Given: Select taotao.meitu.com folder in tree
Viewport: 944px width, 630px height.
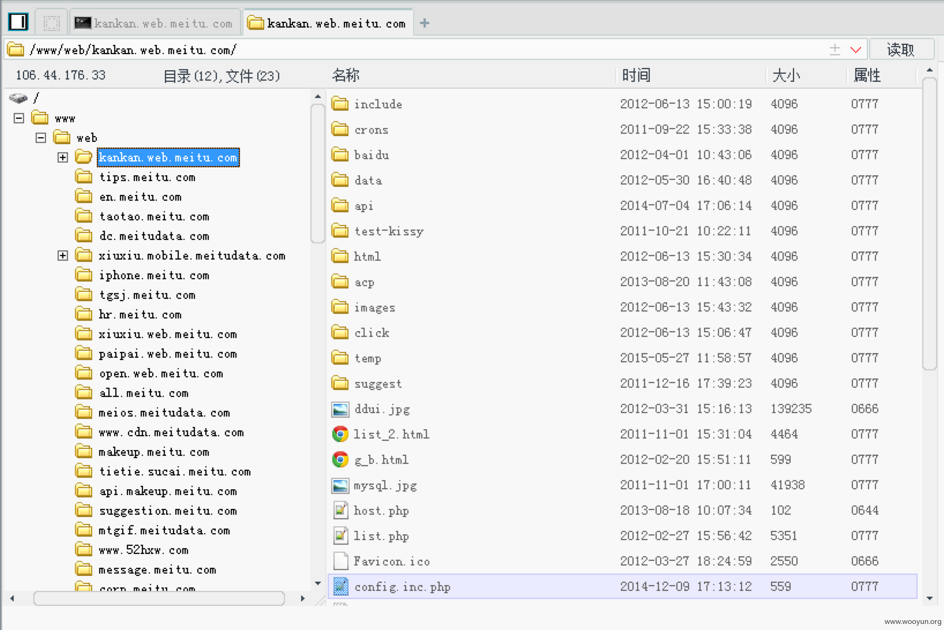Looking at the screenshot, I should pyautogui.click(x=154, y=217).
